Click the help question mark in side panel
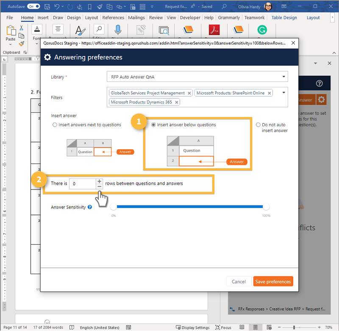339x331 pixels. [319, 83]
